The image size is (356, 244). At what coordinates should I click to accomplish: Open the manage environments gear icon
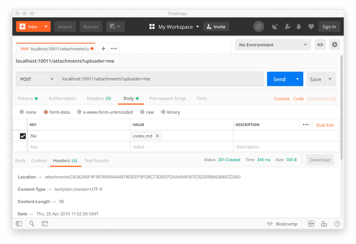coord(335,45)
